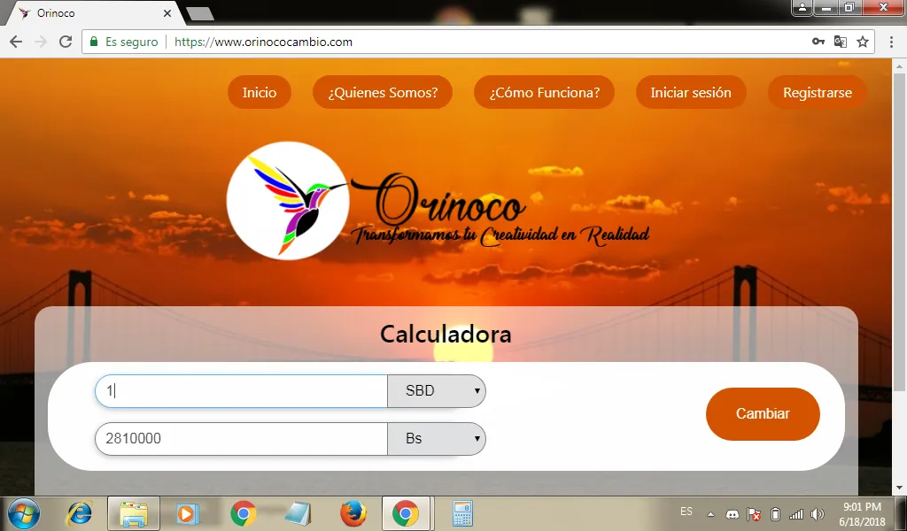Open Windows Start menu orb
Image resolution: width=907 pixels, height=531 pixels.
[x=24, y=513]
